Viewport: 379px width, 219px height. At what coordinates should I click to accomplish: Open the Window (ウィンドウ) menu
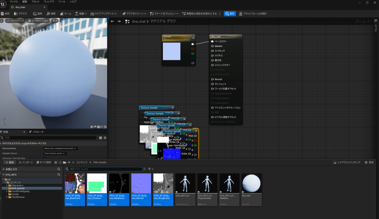coord(49,2)
